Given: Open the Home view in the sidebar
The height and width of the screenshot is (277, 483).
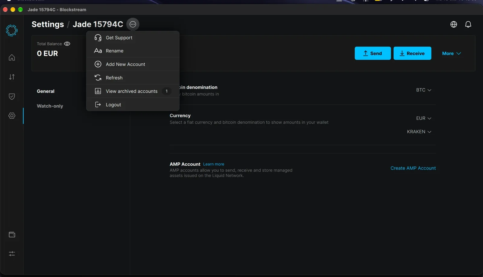Looking at the screenshot, I should click(x=12, y=58).
